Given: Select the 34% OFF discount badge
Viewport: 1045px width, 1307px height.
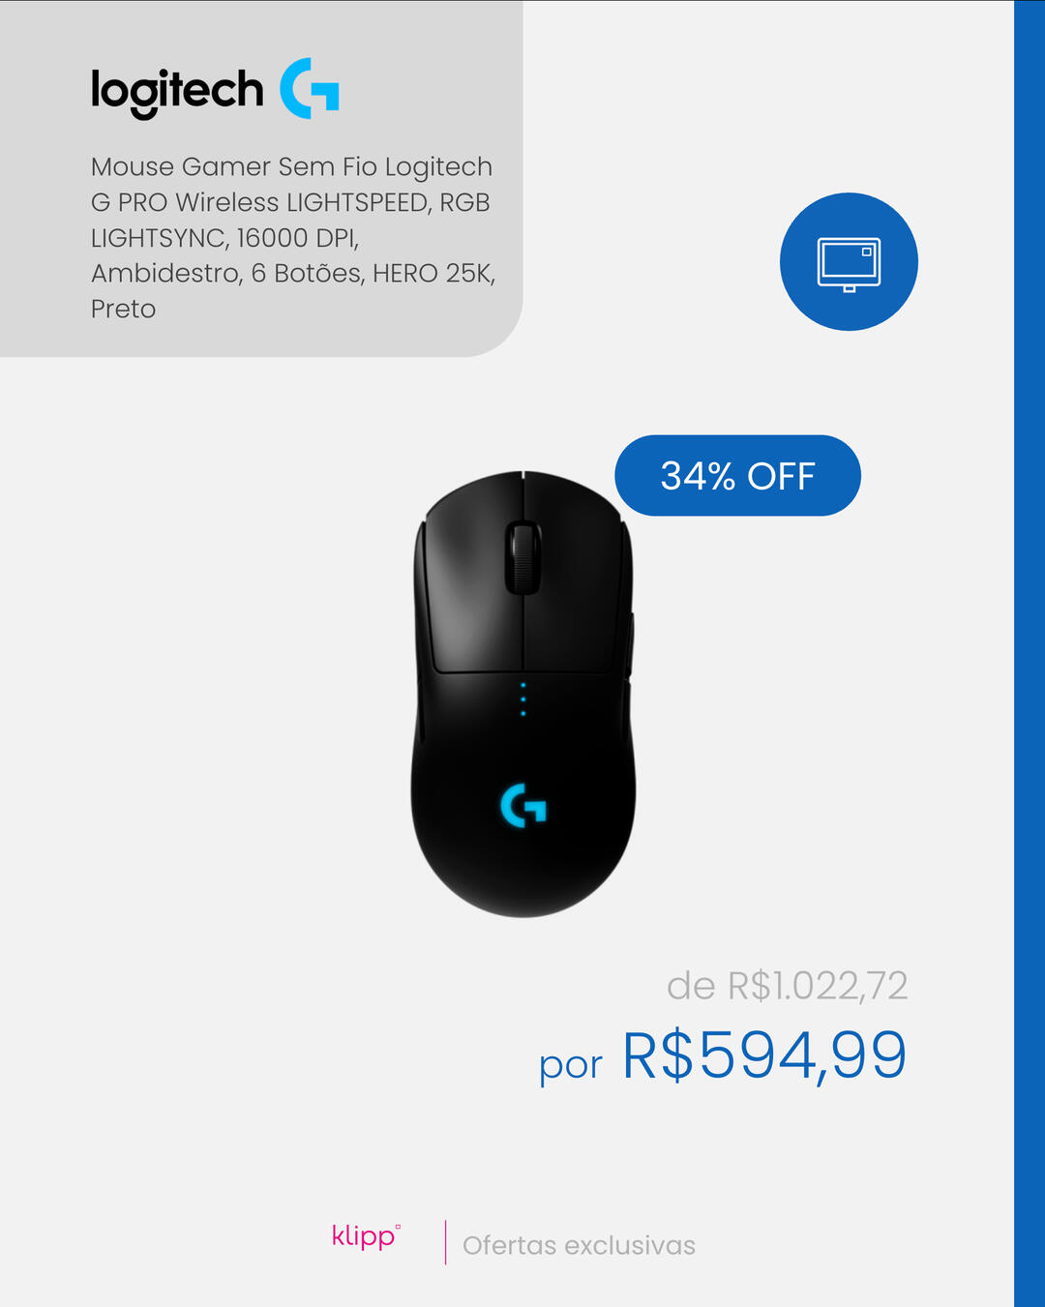Looking at the screenshot, I should coord(737,476).
